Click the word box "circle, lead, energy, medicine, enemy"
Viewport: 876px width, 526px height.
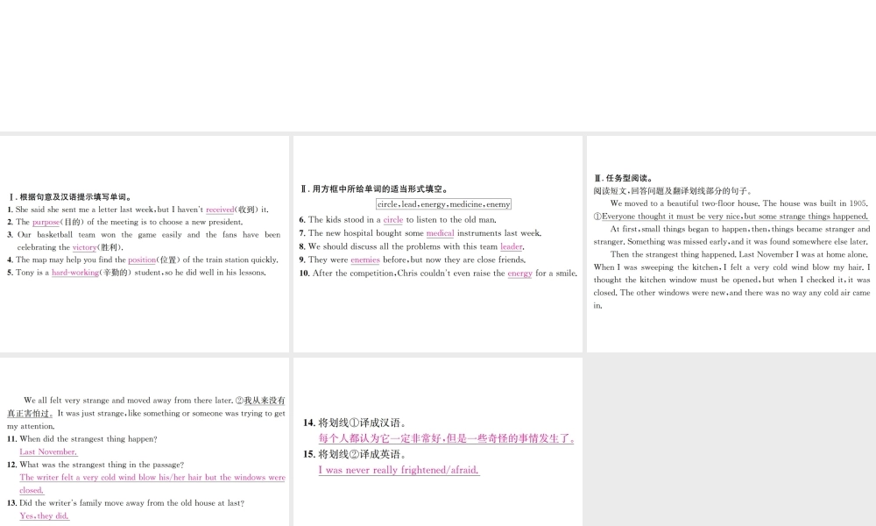[443, 204]
